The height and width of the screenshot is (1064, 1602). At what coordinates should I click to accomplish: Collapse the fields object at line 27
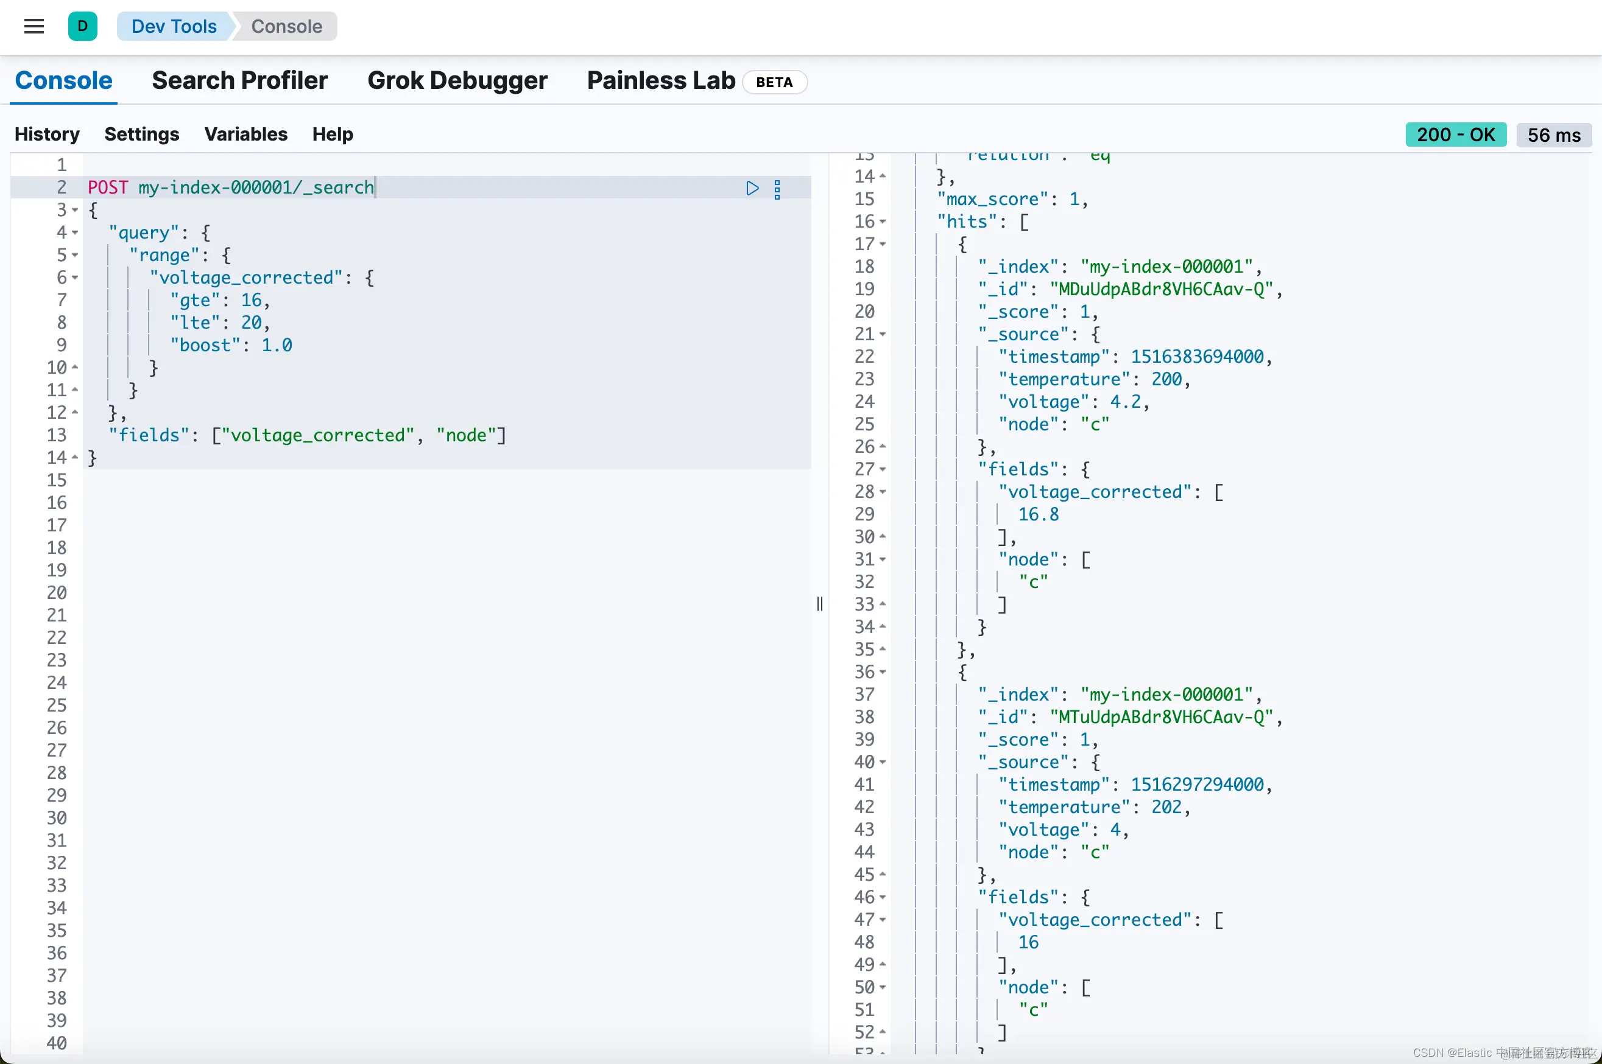click(x=883, y=469)
